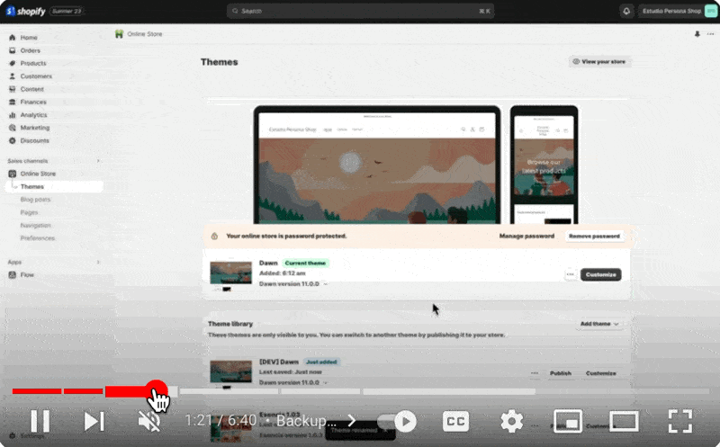Open Orders in sidebar
Image resolution: width=720 pixels, height=447 pixels.
30,50
